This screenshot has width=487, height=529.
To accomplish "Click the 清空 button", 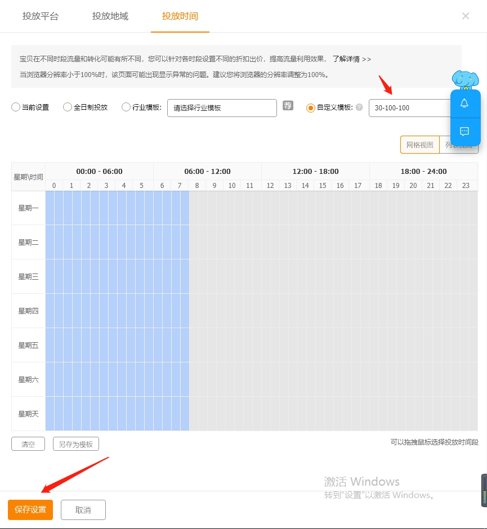I will click(x=28, y=444).
